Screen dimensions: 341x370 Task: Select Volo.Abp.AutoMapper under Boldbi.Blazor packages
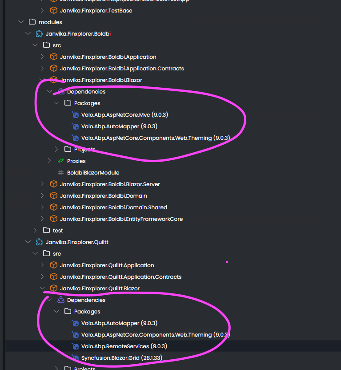tap(119, 126)
